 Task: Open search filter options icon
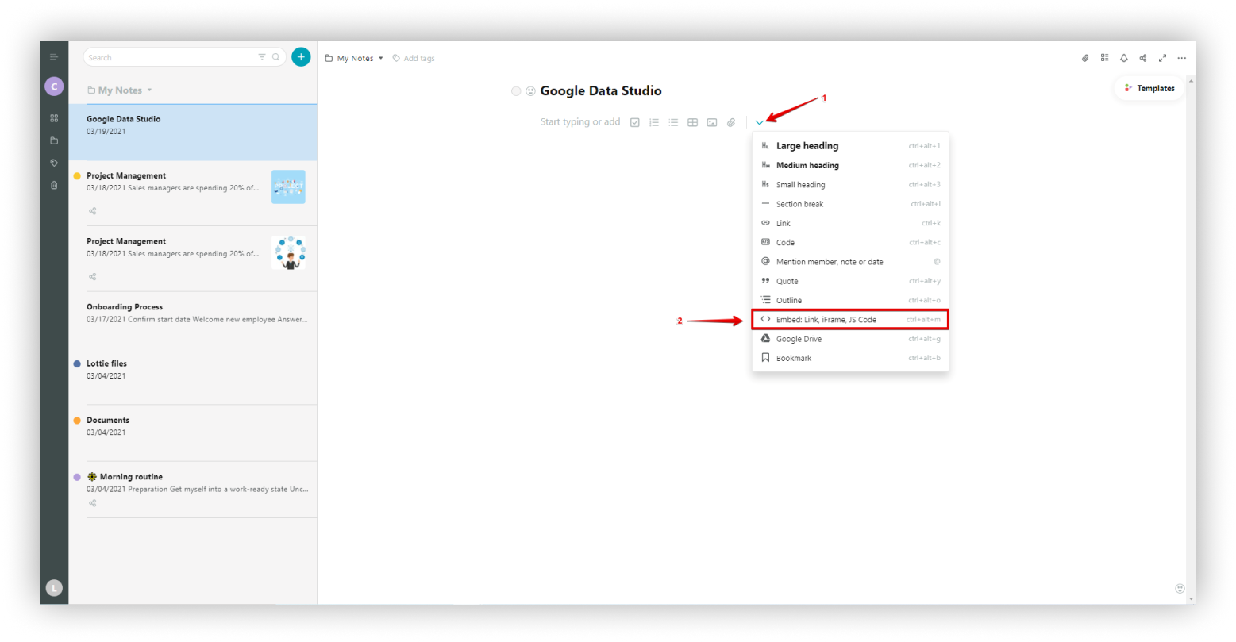coord(262,57)
